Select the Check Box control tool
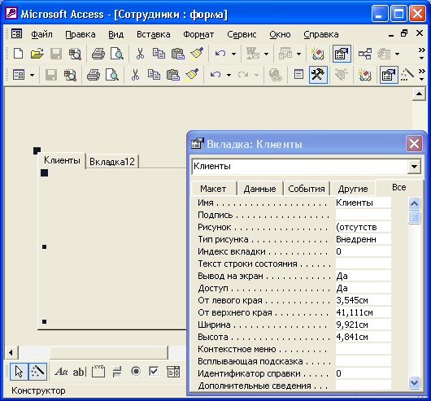This screenshot has width=431, height=401. [154, 372]
